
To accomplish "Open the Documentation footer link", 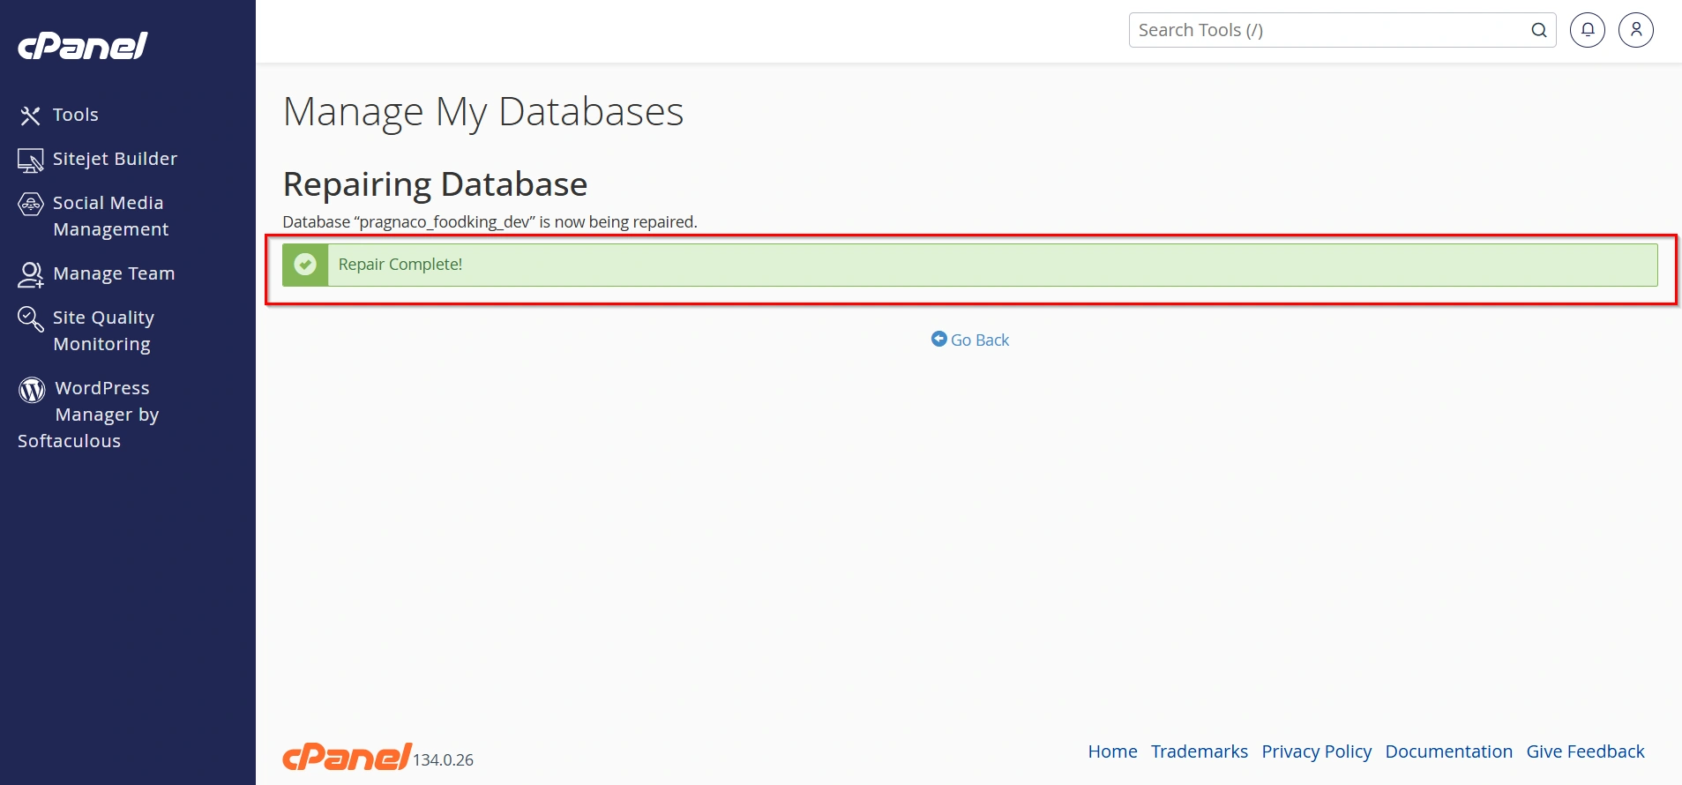I will (1449, 751).
